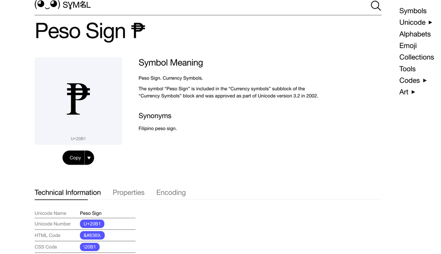
Task: Open the Copy button dropdown arrow
Action: 89,157
